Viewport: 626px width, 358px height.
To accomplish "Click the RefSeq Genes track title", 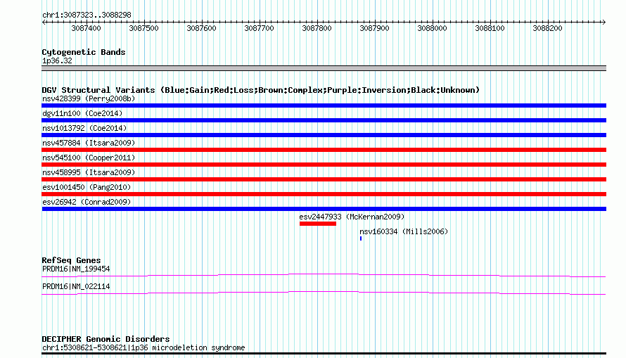I will pos(71,260).
